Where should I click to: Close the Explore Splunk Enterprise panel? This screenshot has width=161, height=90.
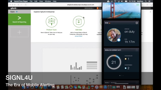(x=150, y=12)
